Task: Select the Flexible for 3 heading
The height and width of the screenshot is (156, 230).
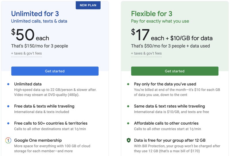Action: coord(152,14)
